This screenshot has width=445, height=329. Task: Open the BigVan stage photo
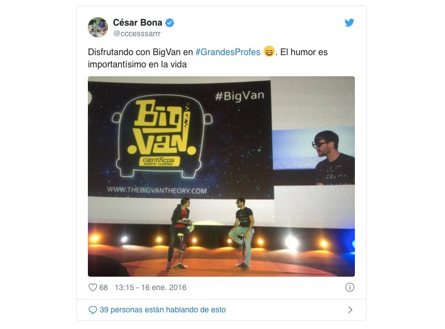tap(221, 176)
